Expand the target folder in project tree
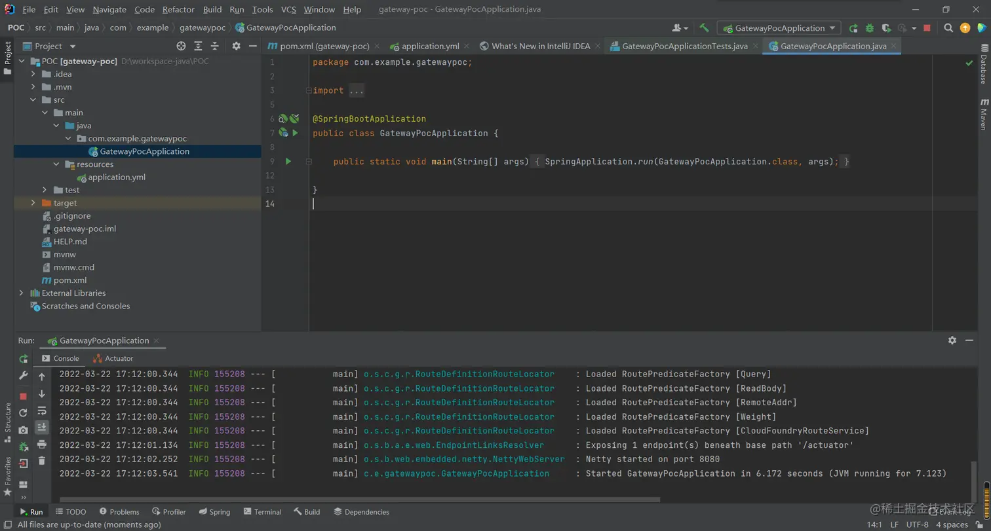 [33, 203]
